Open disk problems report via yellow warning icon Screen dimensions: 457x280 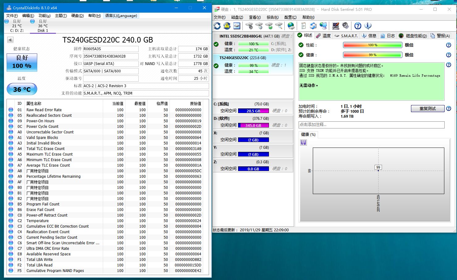point(227,26)
